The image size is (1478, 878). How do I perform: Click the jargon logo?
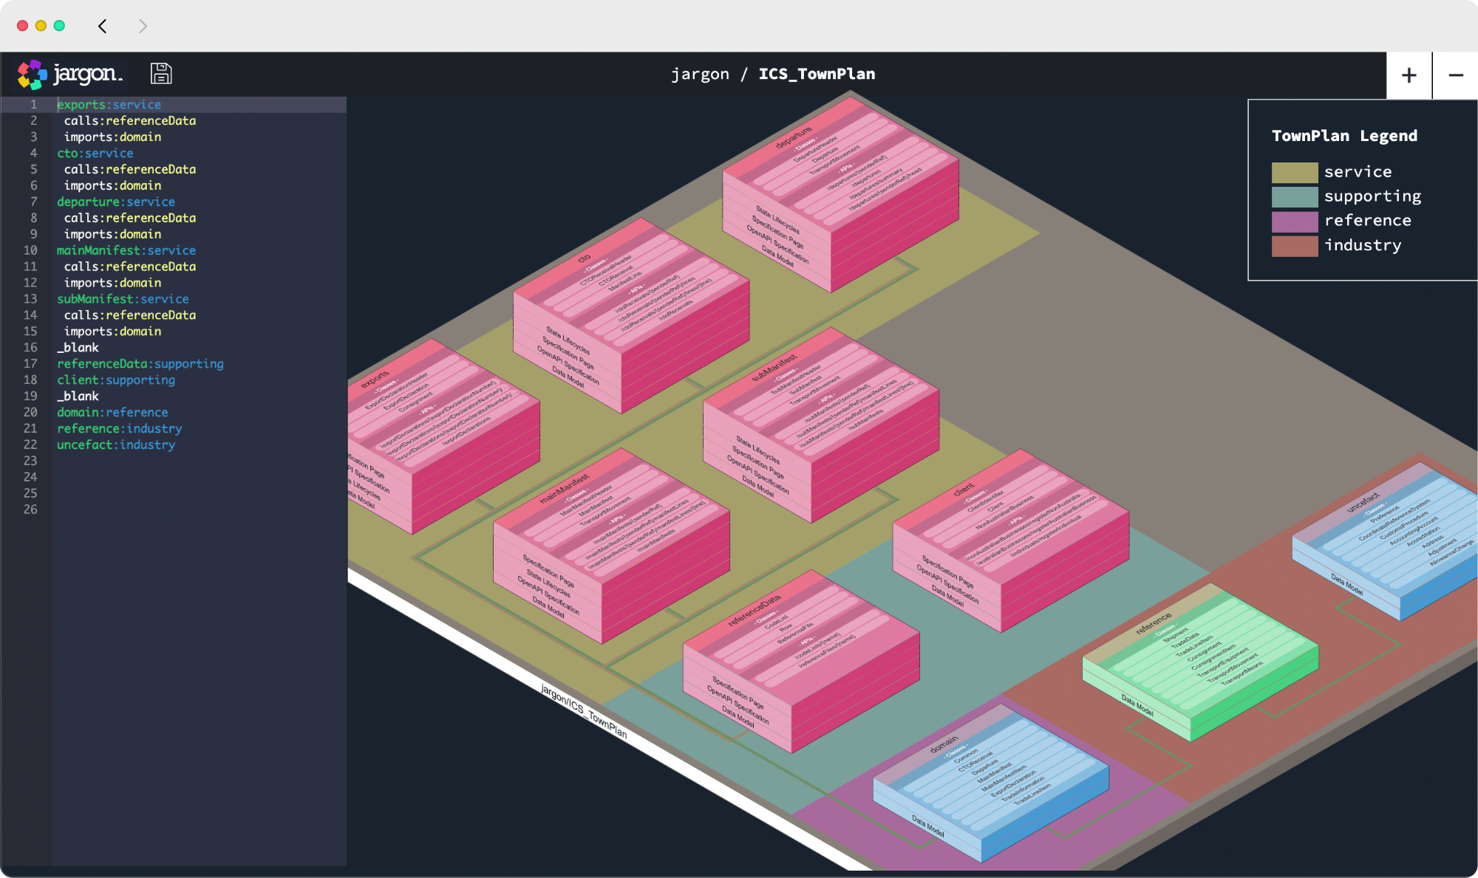click(70, 74)
